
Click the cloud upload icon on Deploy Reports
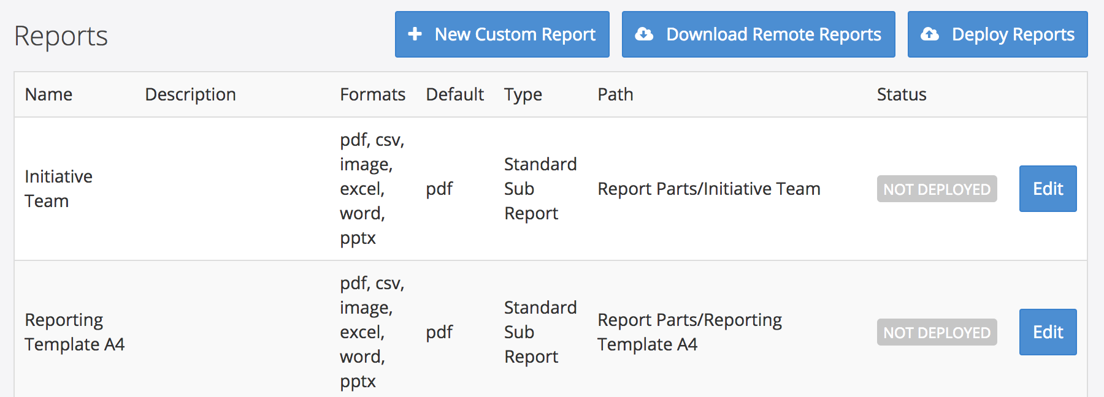930,34
